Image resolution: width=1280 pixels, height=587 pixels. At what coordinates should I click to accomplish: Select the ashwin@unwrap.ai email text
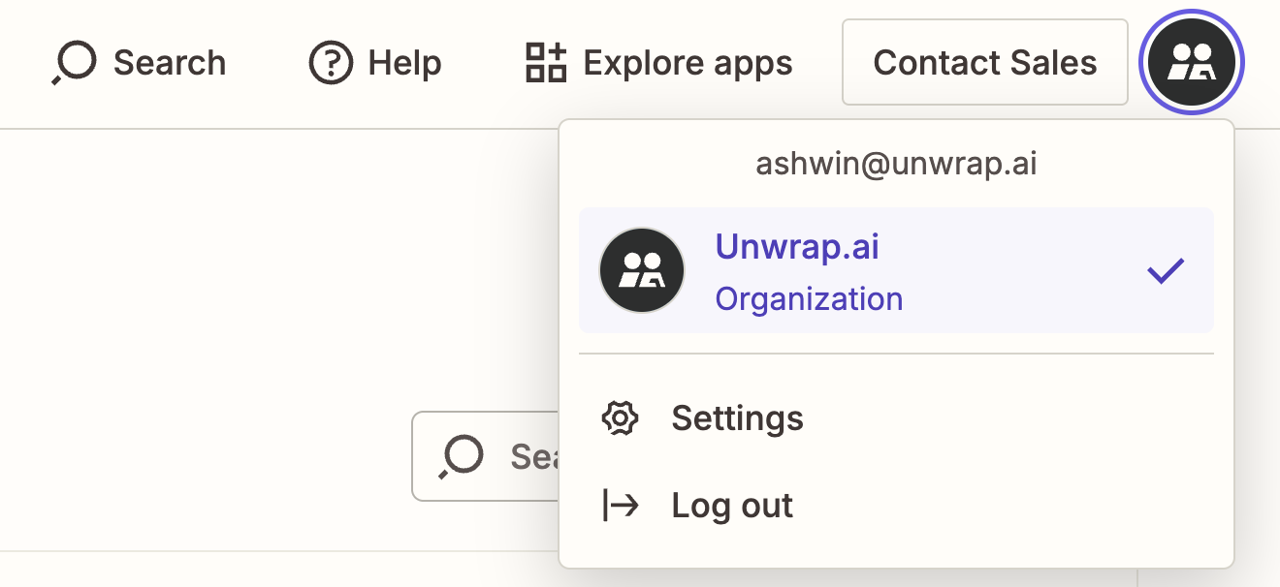[x=895, y=163]
